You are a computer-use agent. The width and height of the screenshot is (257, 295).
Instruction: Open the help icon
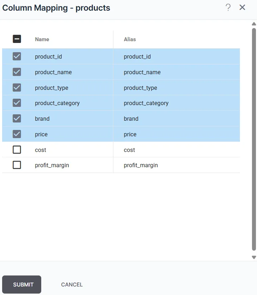coord(228,7)
